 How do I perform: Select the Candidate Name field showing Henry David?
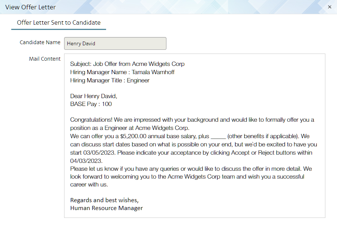(x=115, y=43)
